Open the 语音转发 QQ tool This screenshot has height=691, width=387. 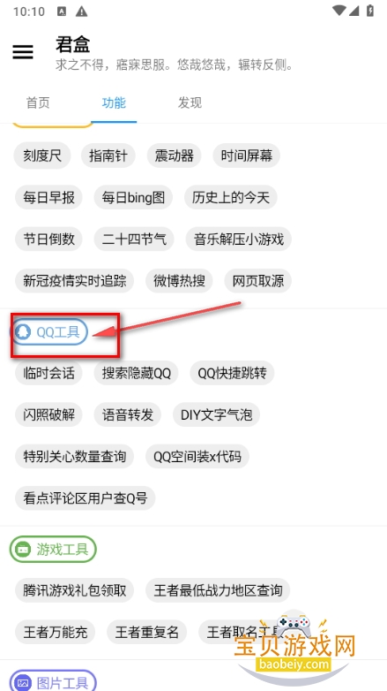click(128, 414)
